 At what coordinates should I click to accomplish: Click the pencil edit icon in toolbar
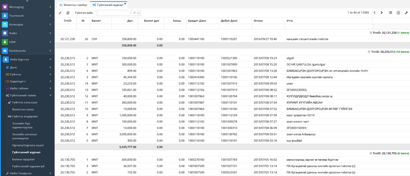[x=60, y=13]
